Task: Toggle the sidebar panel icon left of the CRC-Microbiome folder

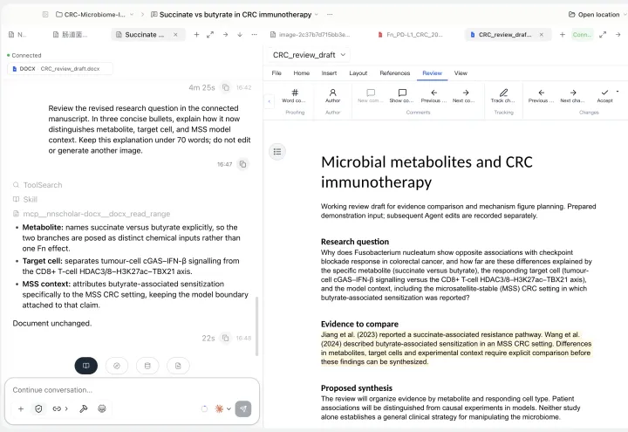Action: click(45, 15)
